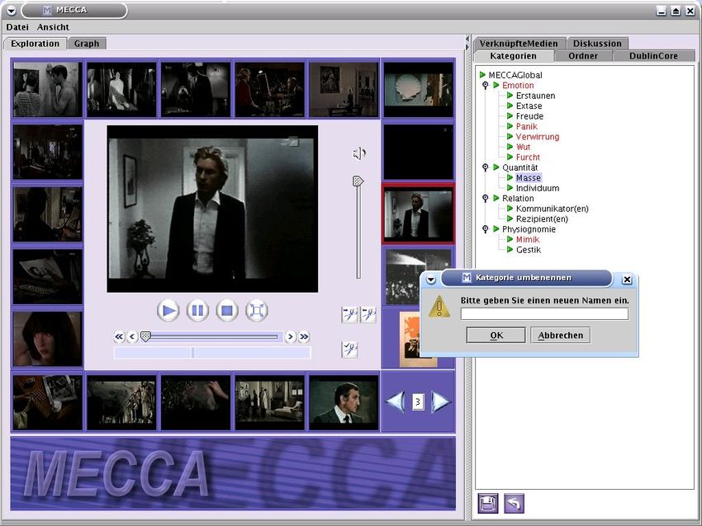Close the Kategorie umbenennen dialog
The height and width of the screenshot is (526, 702).
tap(627, 279)
